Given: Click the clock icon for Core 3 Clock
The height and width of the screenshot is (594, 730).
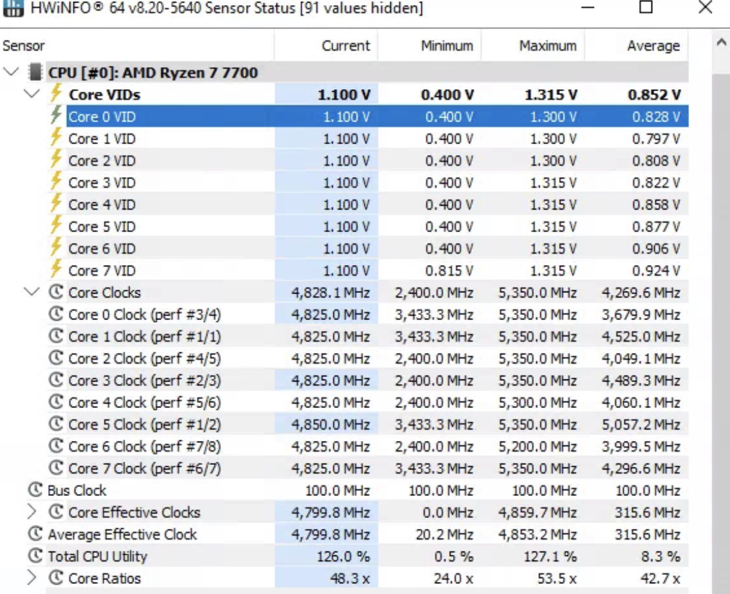Looking at the screenshot, I should 56,380.
